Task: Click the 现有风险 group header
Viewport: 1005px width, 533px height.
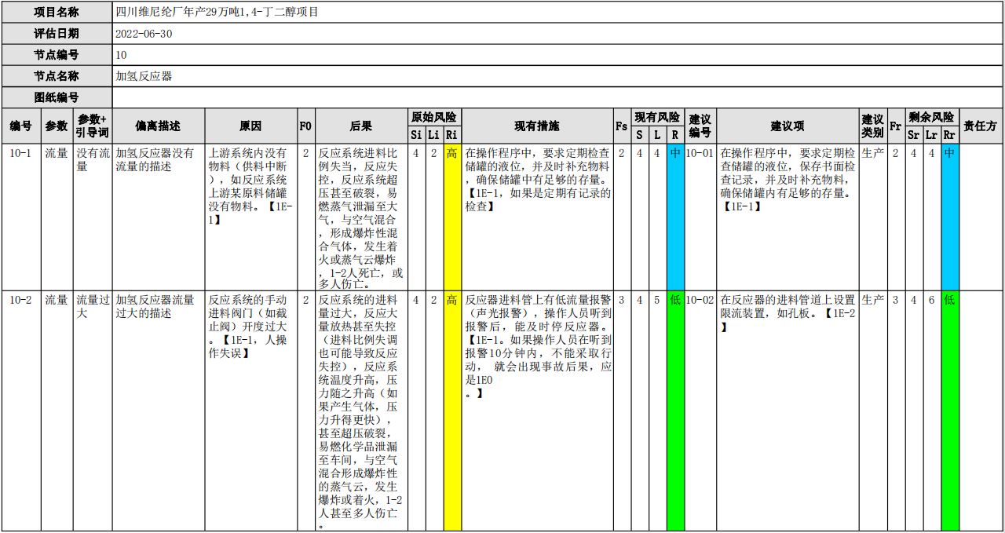Action: (658, 117)
